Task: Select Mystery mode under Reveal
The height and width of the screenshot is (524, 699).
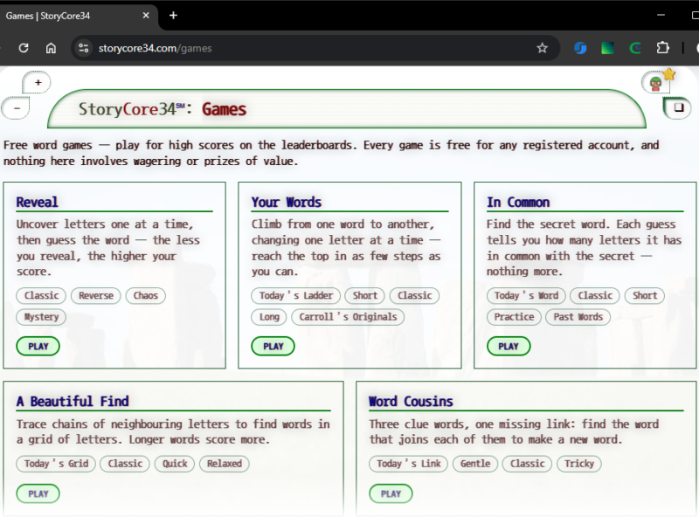Action: pyautogui.click(x=41, y=317)
